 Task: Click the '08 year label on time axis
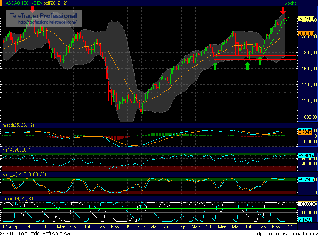pos(47,227)
